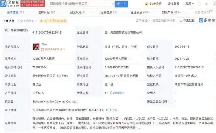Click the bell icon for change notifications

[41, 21]
